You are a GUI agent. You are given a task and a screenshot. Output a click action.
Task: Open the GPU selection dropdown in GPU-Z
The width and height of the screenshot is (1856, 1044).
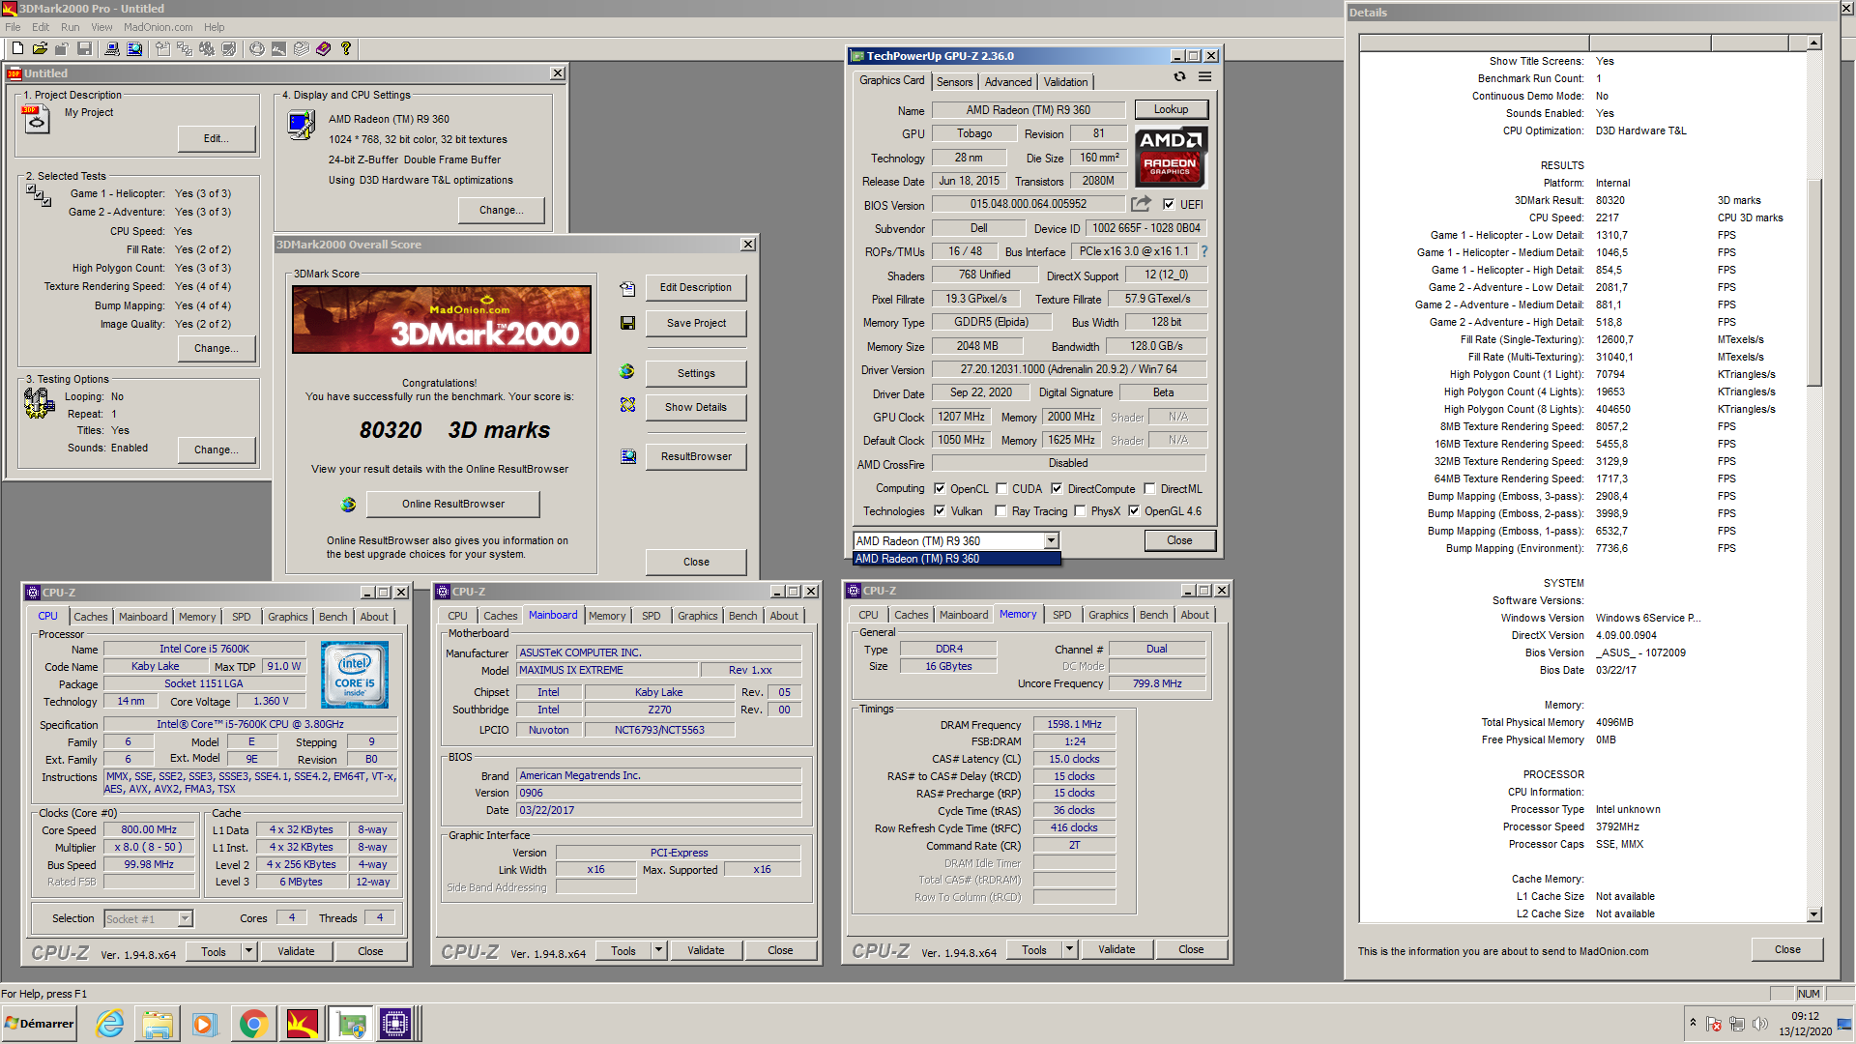(1051, 541)
